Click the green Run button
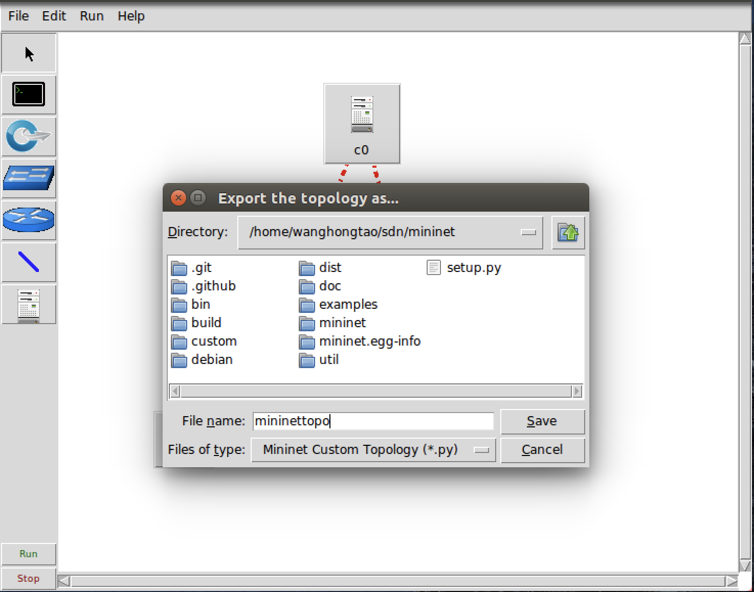The width and height of the screenshot is (754, 592). [29, 554]
